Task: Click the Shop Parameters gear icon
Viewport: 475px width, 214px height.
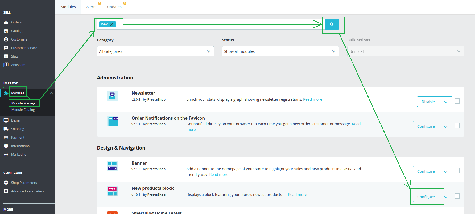Action: pyautogui.click(x=6, y=183)
